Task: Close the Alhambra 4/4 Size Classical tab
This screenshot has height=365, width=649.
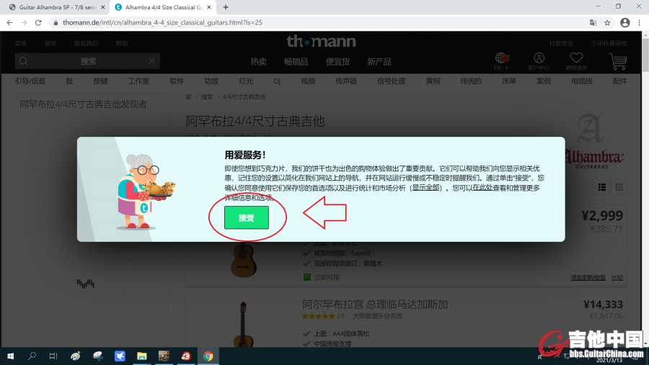Action: pyautogui.click(x=209, y=7)
